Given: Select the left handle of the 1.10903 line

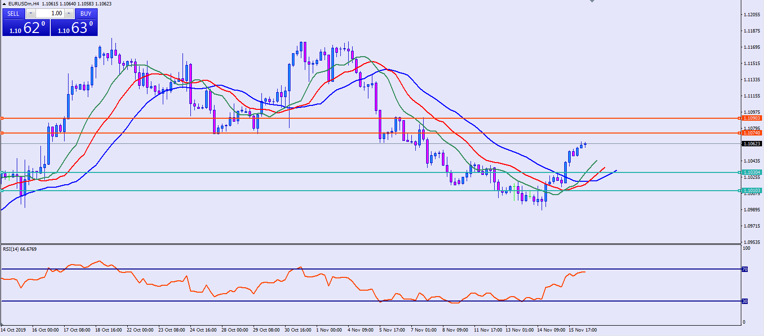Looking at the screenshot, I should coord(2,118).
